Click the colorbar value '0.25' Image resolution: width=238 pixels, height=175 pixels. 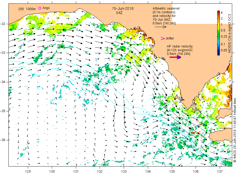[x=224, y=37]
